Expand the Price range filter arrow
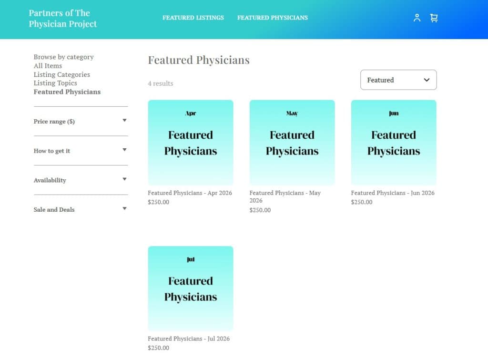 tap(124, 121)
